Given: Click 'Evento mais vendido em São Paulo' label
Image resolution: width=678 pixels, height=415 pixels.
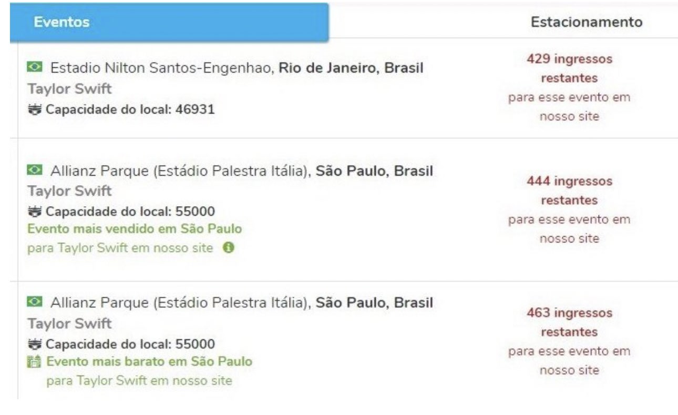Looking at the screenshot, I should pos(135,229).
